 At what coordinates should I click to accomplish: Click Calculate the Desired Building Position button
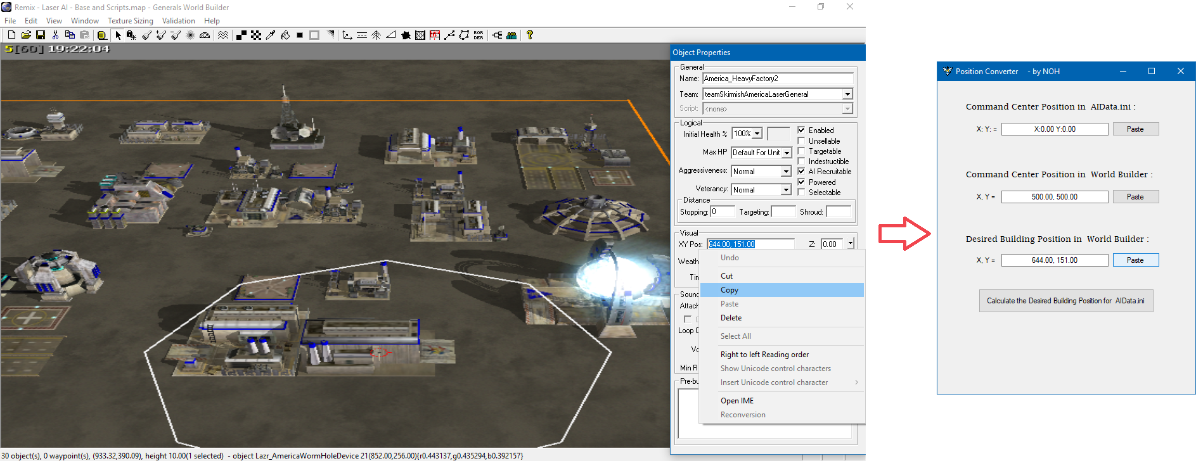(x=1065, y=301)
